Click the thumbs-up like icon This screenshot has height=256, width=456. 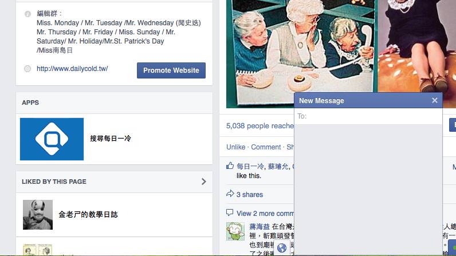(x=230, y=166)
